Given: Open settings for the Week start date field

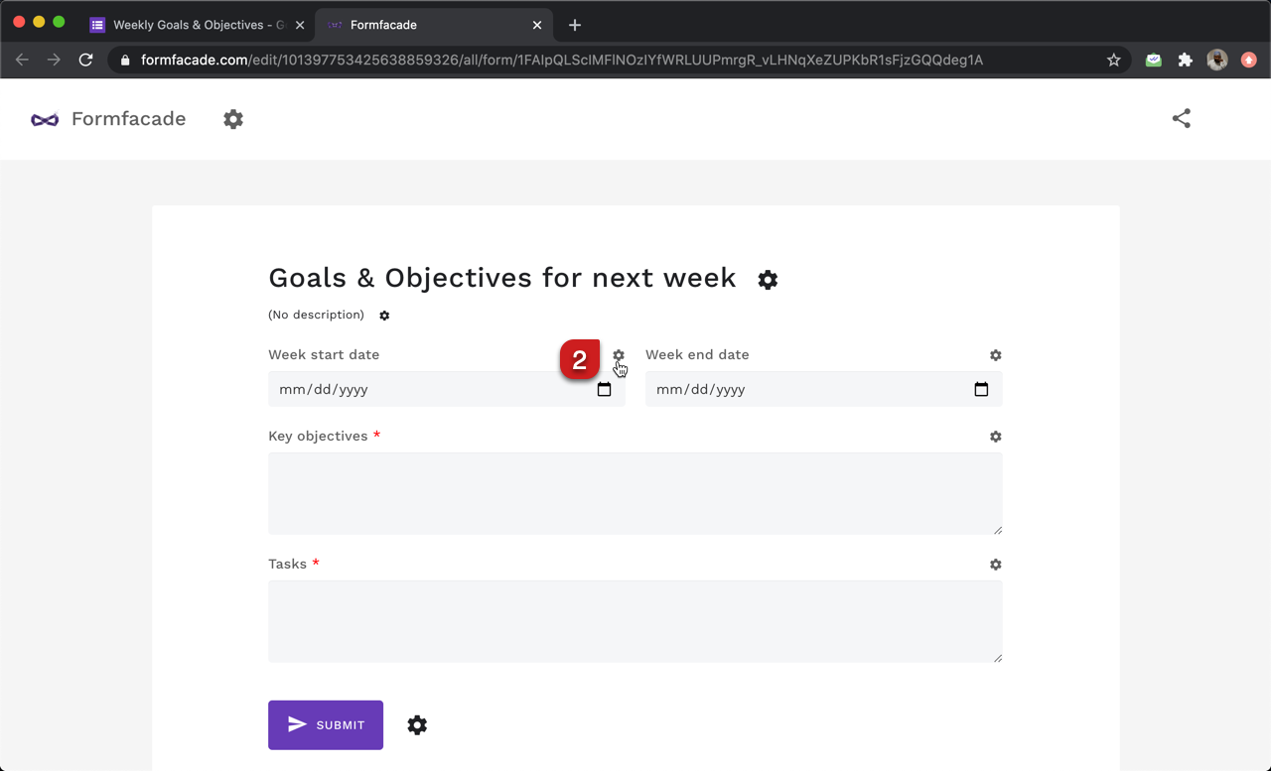Looking at the screenshot, I should point(619,355).
